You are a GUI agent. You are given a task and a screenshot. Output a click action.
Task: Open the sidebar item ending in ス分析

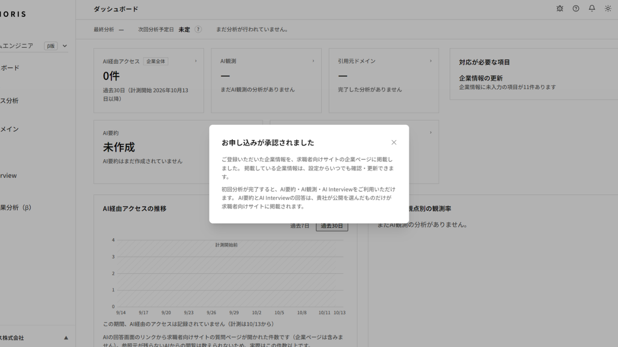point(9,101)
